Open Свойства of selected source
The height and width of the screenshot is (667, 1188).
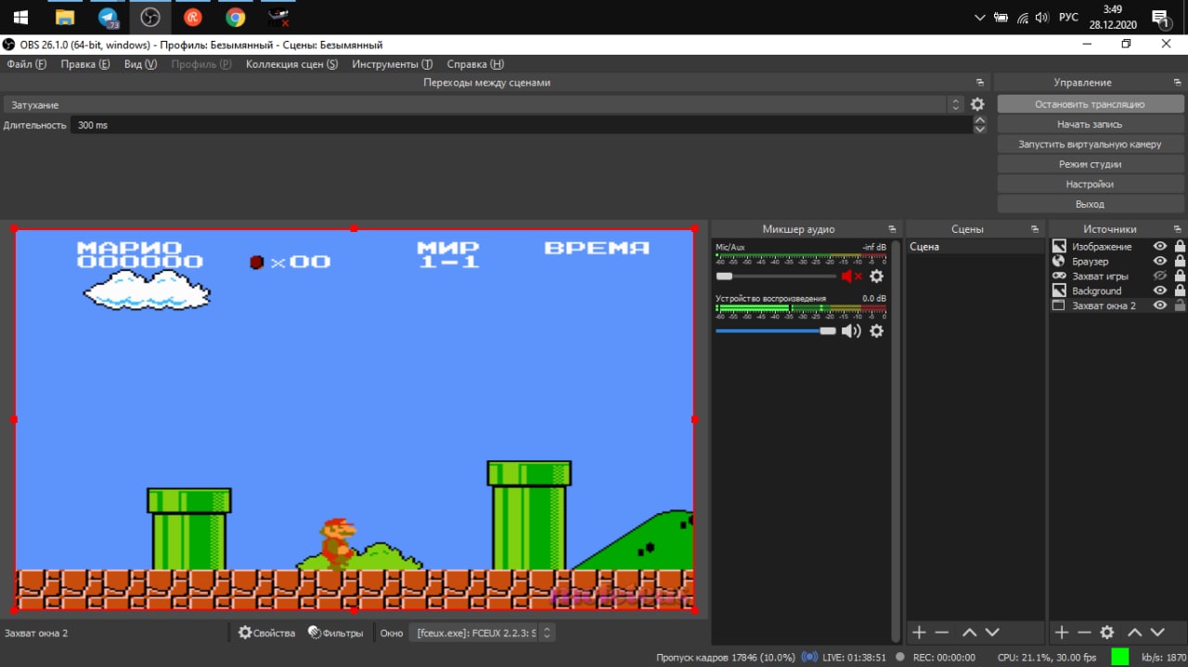pyautogui.click(x=266, y=633)
